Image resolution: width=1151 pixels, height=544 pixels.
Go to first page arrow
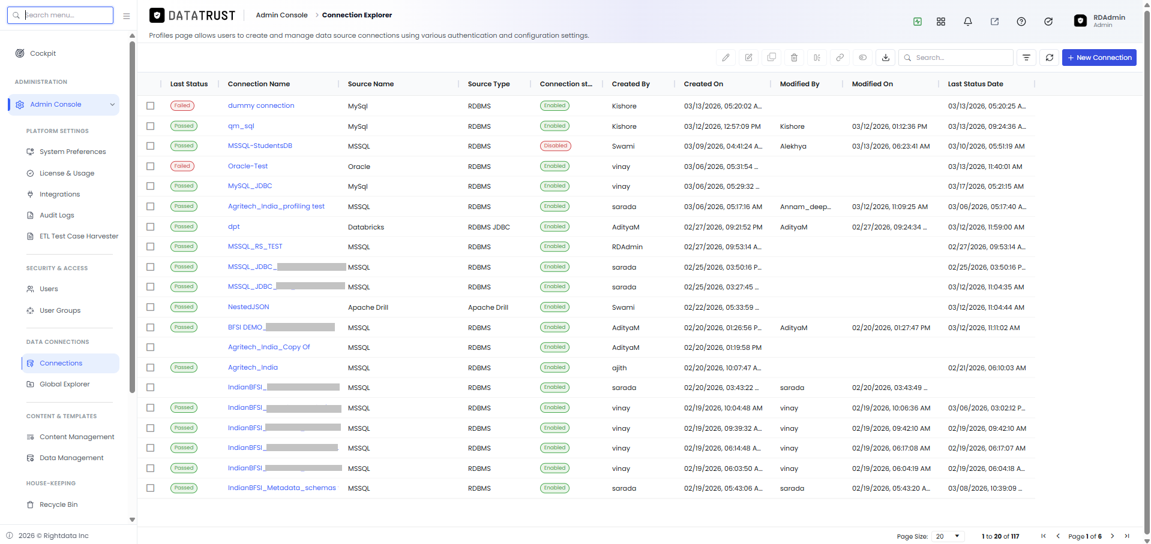coord(1044,536)
